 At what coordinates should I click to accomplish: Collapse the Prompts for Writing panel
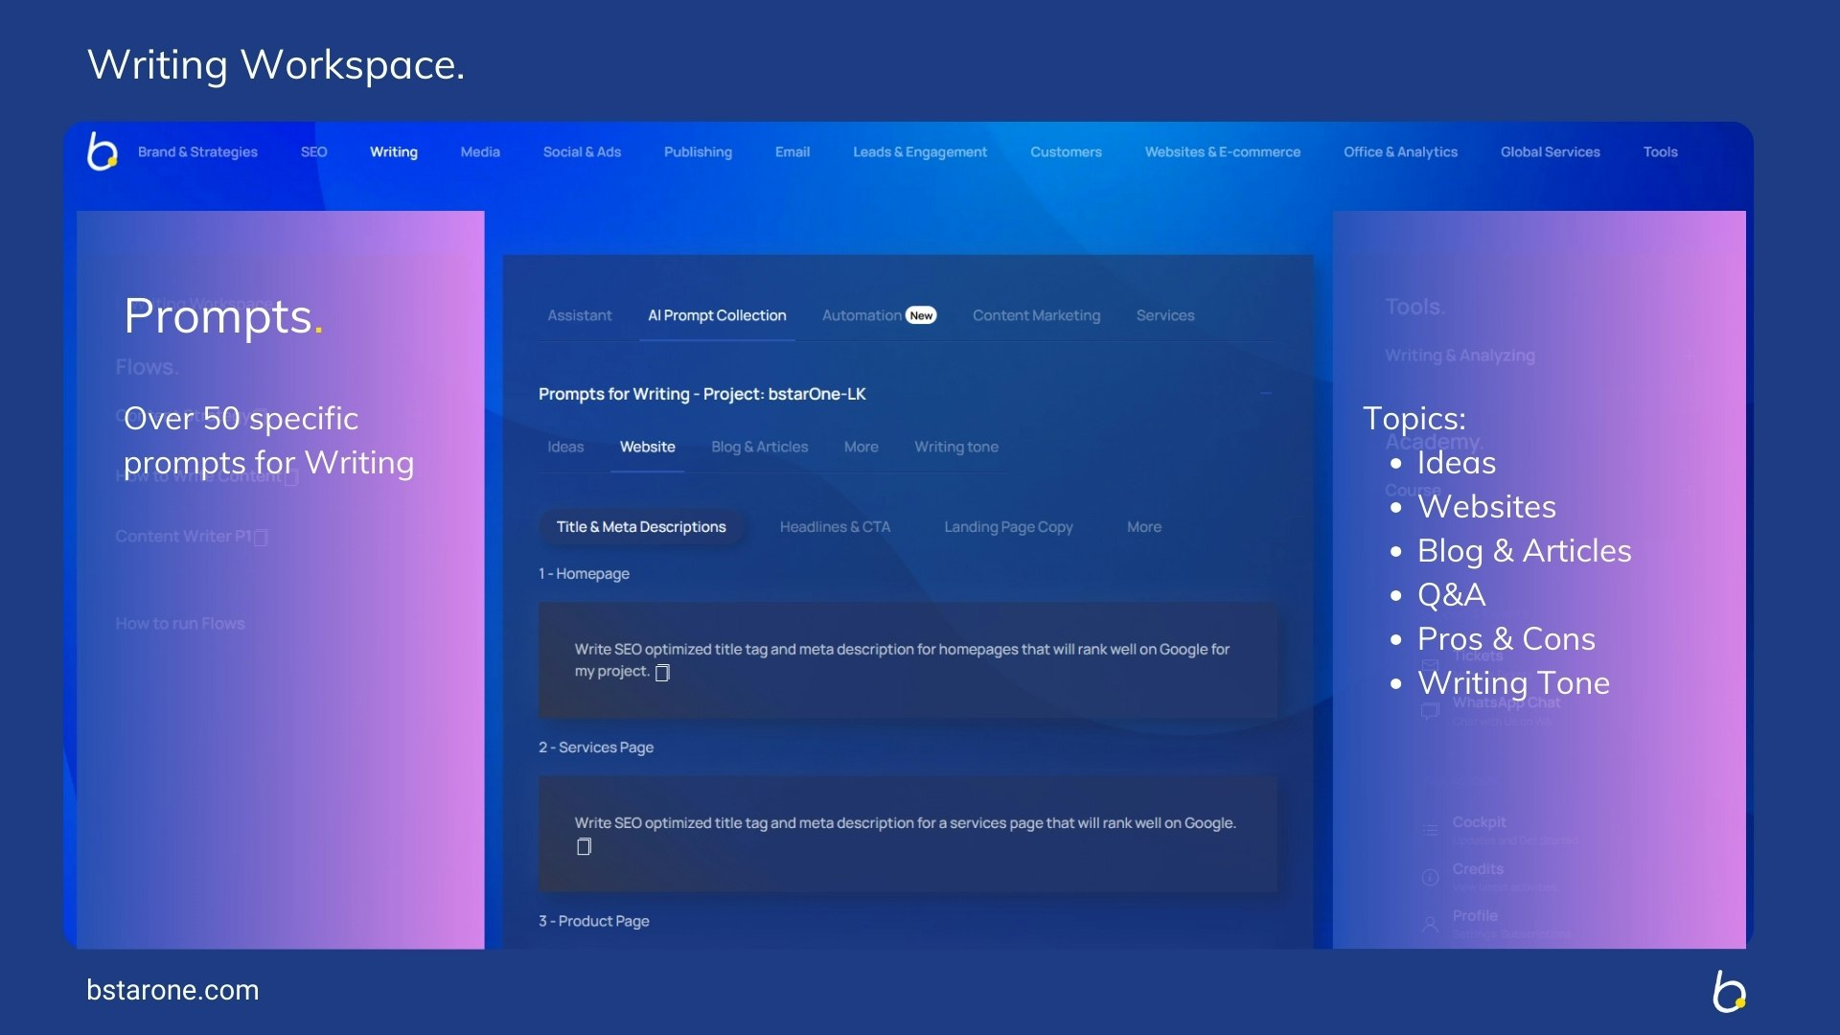tap(1266, 394)
